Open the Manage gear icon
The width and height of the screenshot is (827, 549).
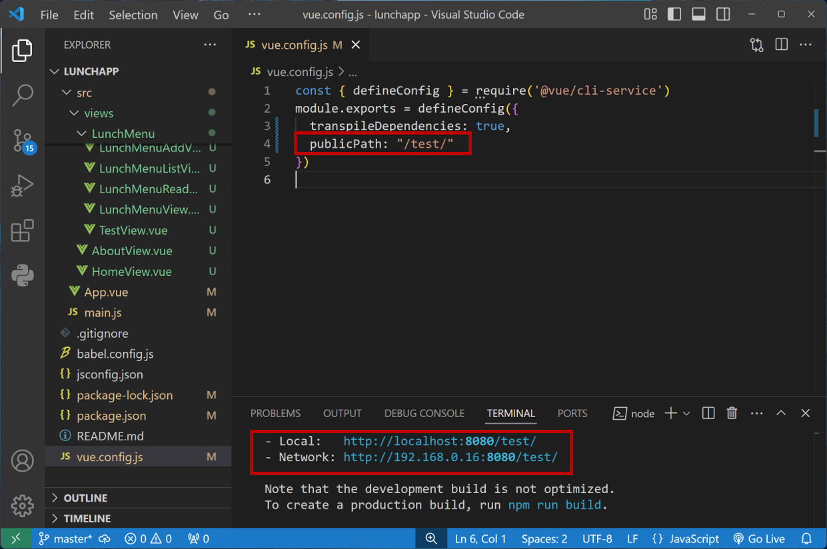(x=22, y=506)
